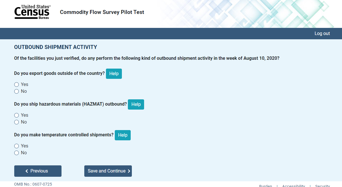Image resolution: width=342 pixels, height=187 pixels.
Task: Click the United States Census Bureau logo
Action: [32, 12]
